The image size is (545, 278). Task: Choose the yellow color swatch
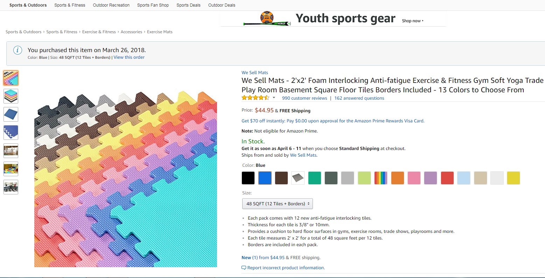point(513,178)
